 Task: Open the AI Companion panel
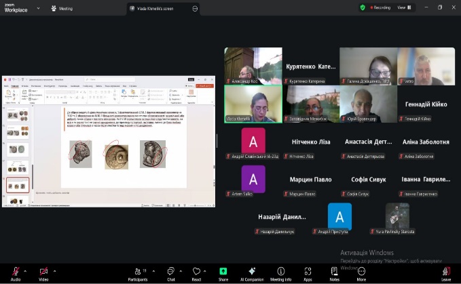(251, 272)
